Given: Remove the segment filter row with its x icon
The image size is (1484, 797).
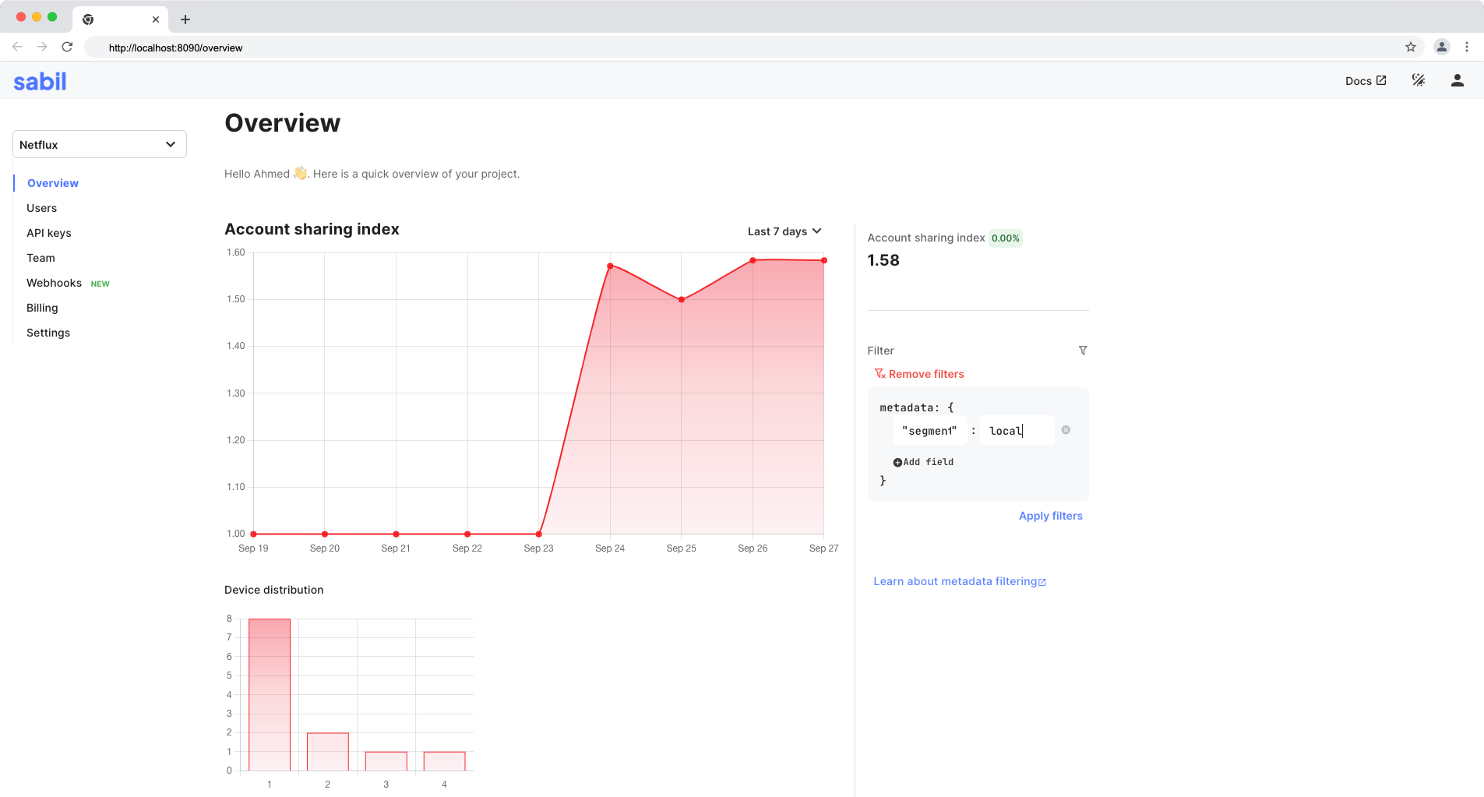Looking at the screenshot, I should coord(1066,429).
